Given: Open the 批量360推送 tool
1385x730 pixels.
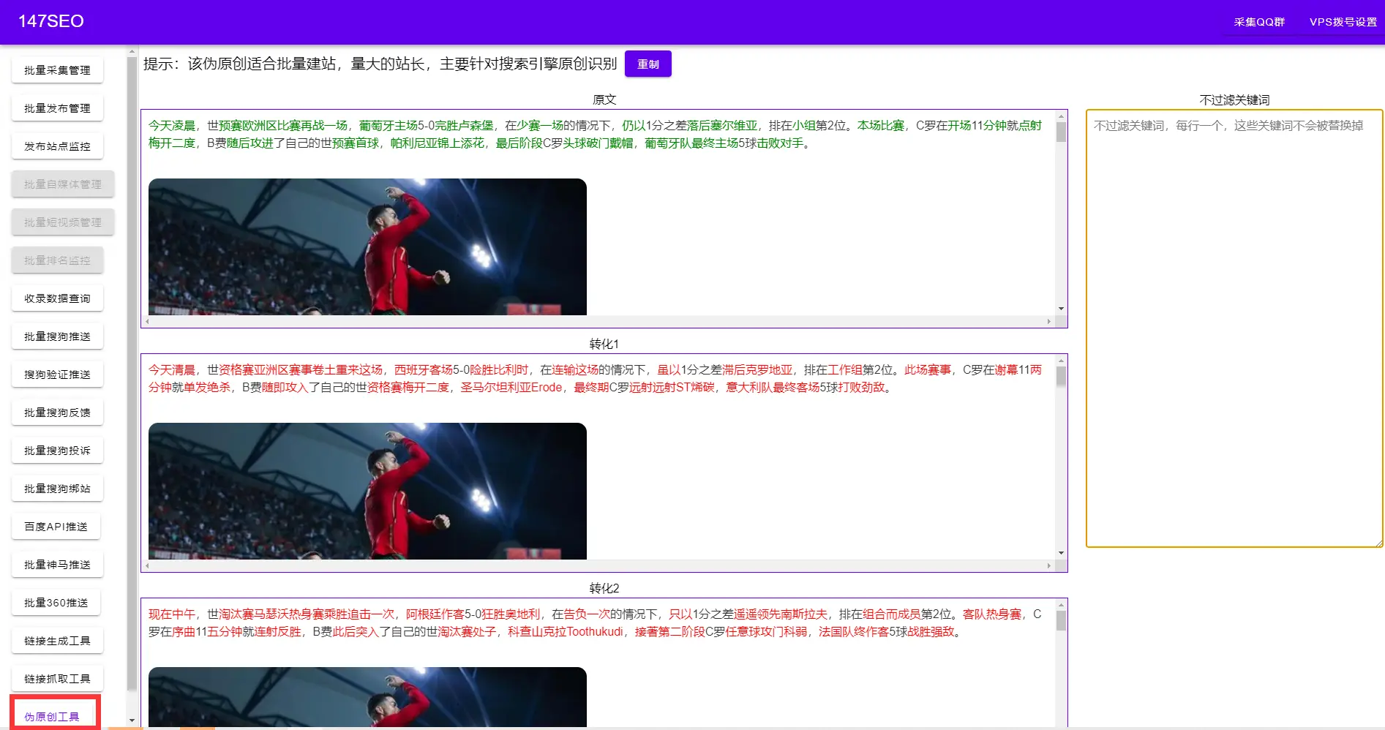Looking at the screenshot, I should coord(56,602).
